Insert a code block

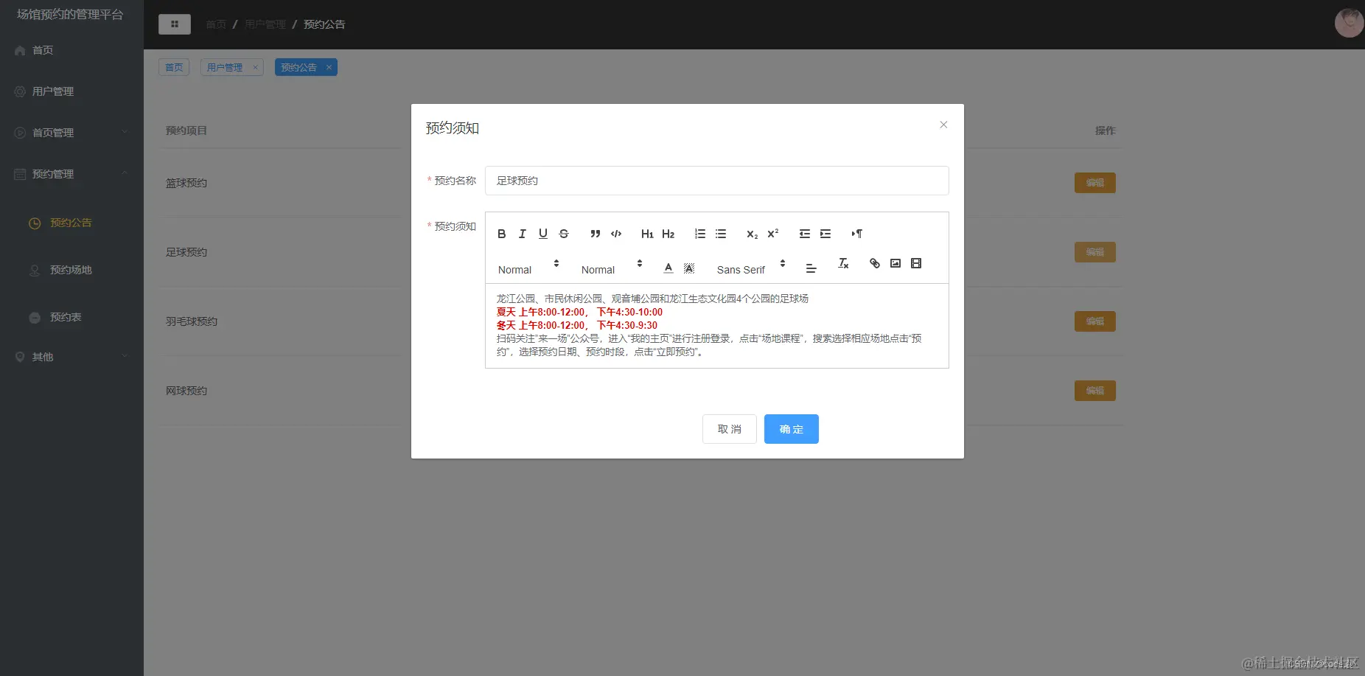(616, 234)
